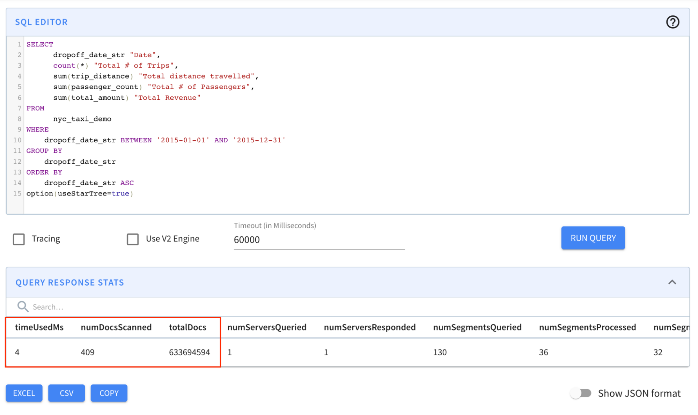Image resolution: width=698 pixels, height=415 pixels.
Task: Click the numServersResponded column header
Action: point(369,327)
